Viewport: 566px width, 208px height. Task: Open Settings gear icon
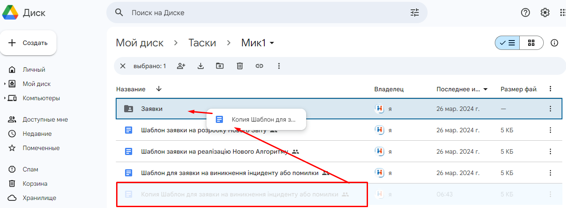click(x=545, y=12)
